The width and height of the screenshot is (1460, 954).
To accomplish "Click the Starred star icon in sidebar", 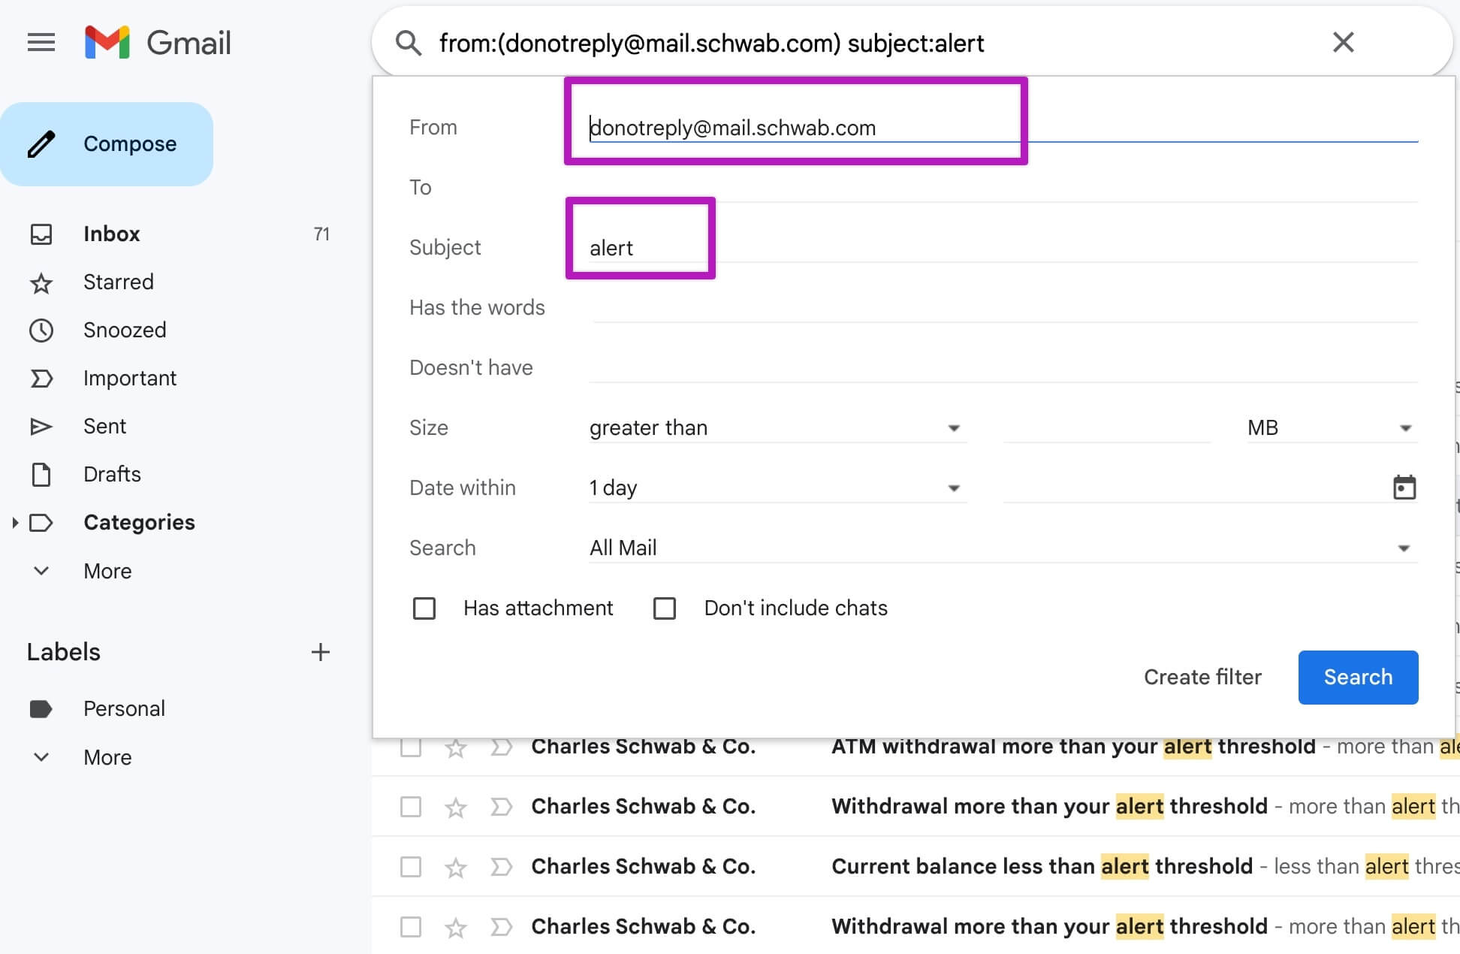I will (x=41, y=282).
